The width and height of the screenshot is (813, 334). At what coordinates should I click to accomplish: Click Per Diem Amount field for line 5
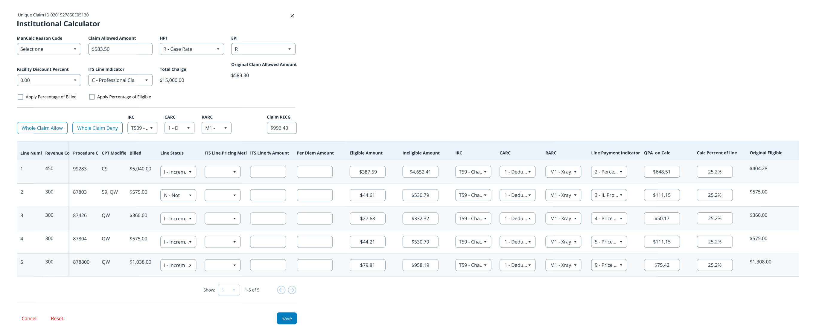[315, 265]
